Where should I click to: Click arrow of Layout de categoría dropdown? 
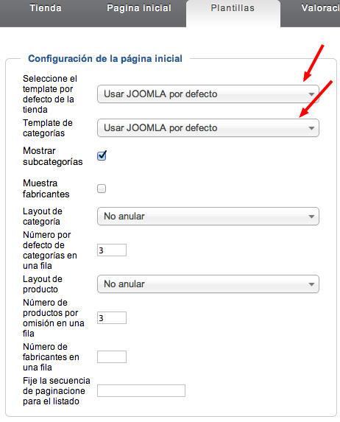tap(311, 217)
